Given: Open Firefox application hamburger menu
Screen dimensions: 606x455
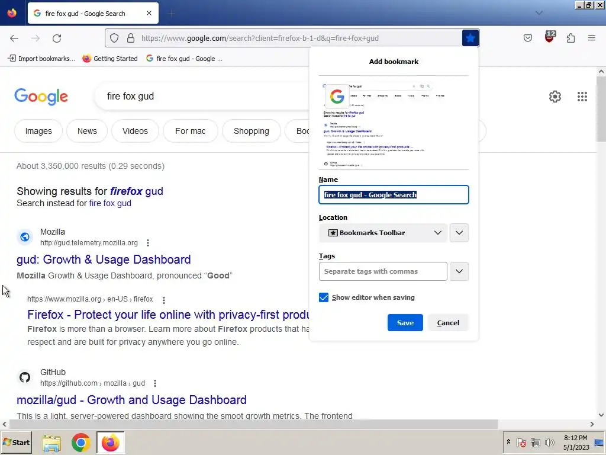Looking at the screenshot, I should [592, 38].
